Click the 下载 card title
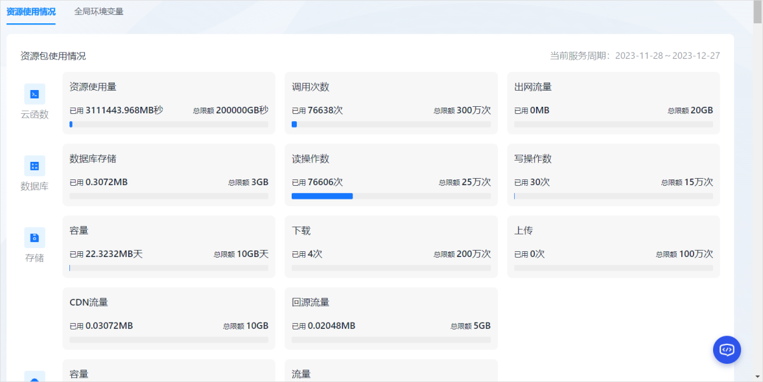 click(x=301, y=230)
